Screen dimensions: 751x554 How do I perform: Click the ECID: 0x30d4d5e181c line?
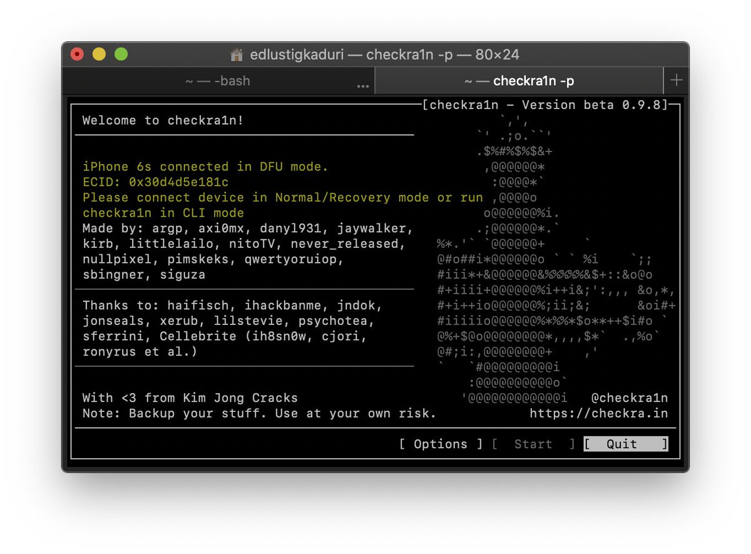[156, 182]
